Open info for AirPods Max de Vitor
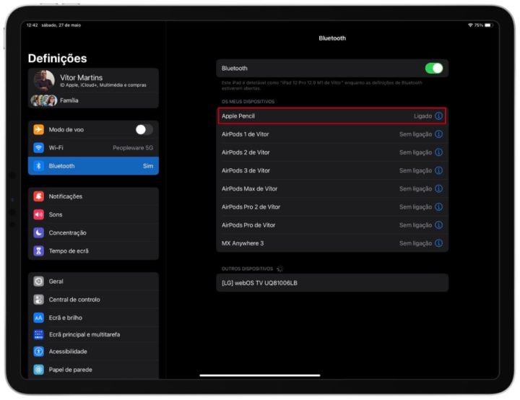Viewport: 520px width, 400px height. coord(439,188)
